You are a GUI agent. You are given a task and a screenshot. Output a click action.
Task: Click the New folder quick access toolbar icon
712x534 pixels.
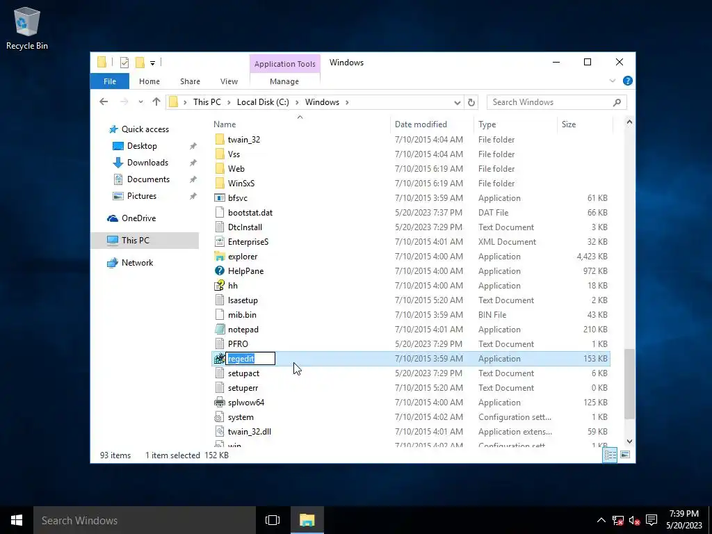[x=140, y=63]
